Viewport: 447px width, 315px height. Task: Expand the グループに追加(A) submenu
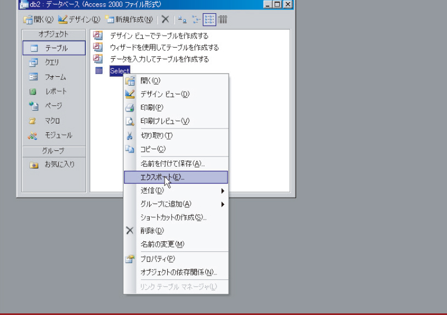point(176,204)
